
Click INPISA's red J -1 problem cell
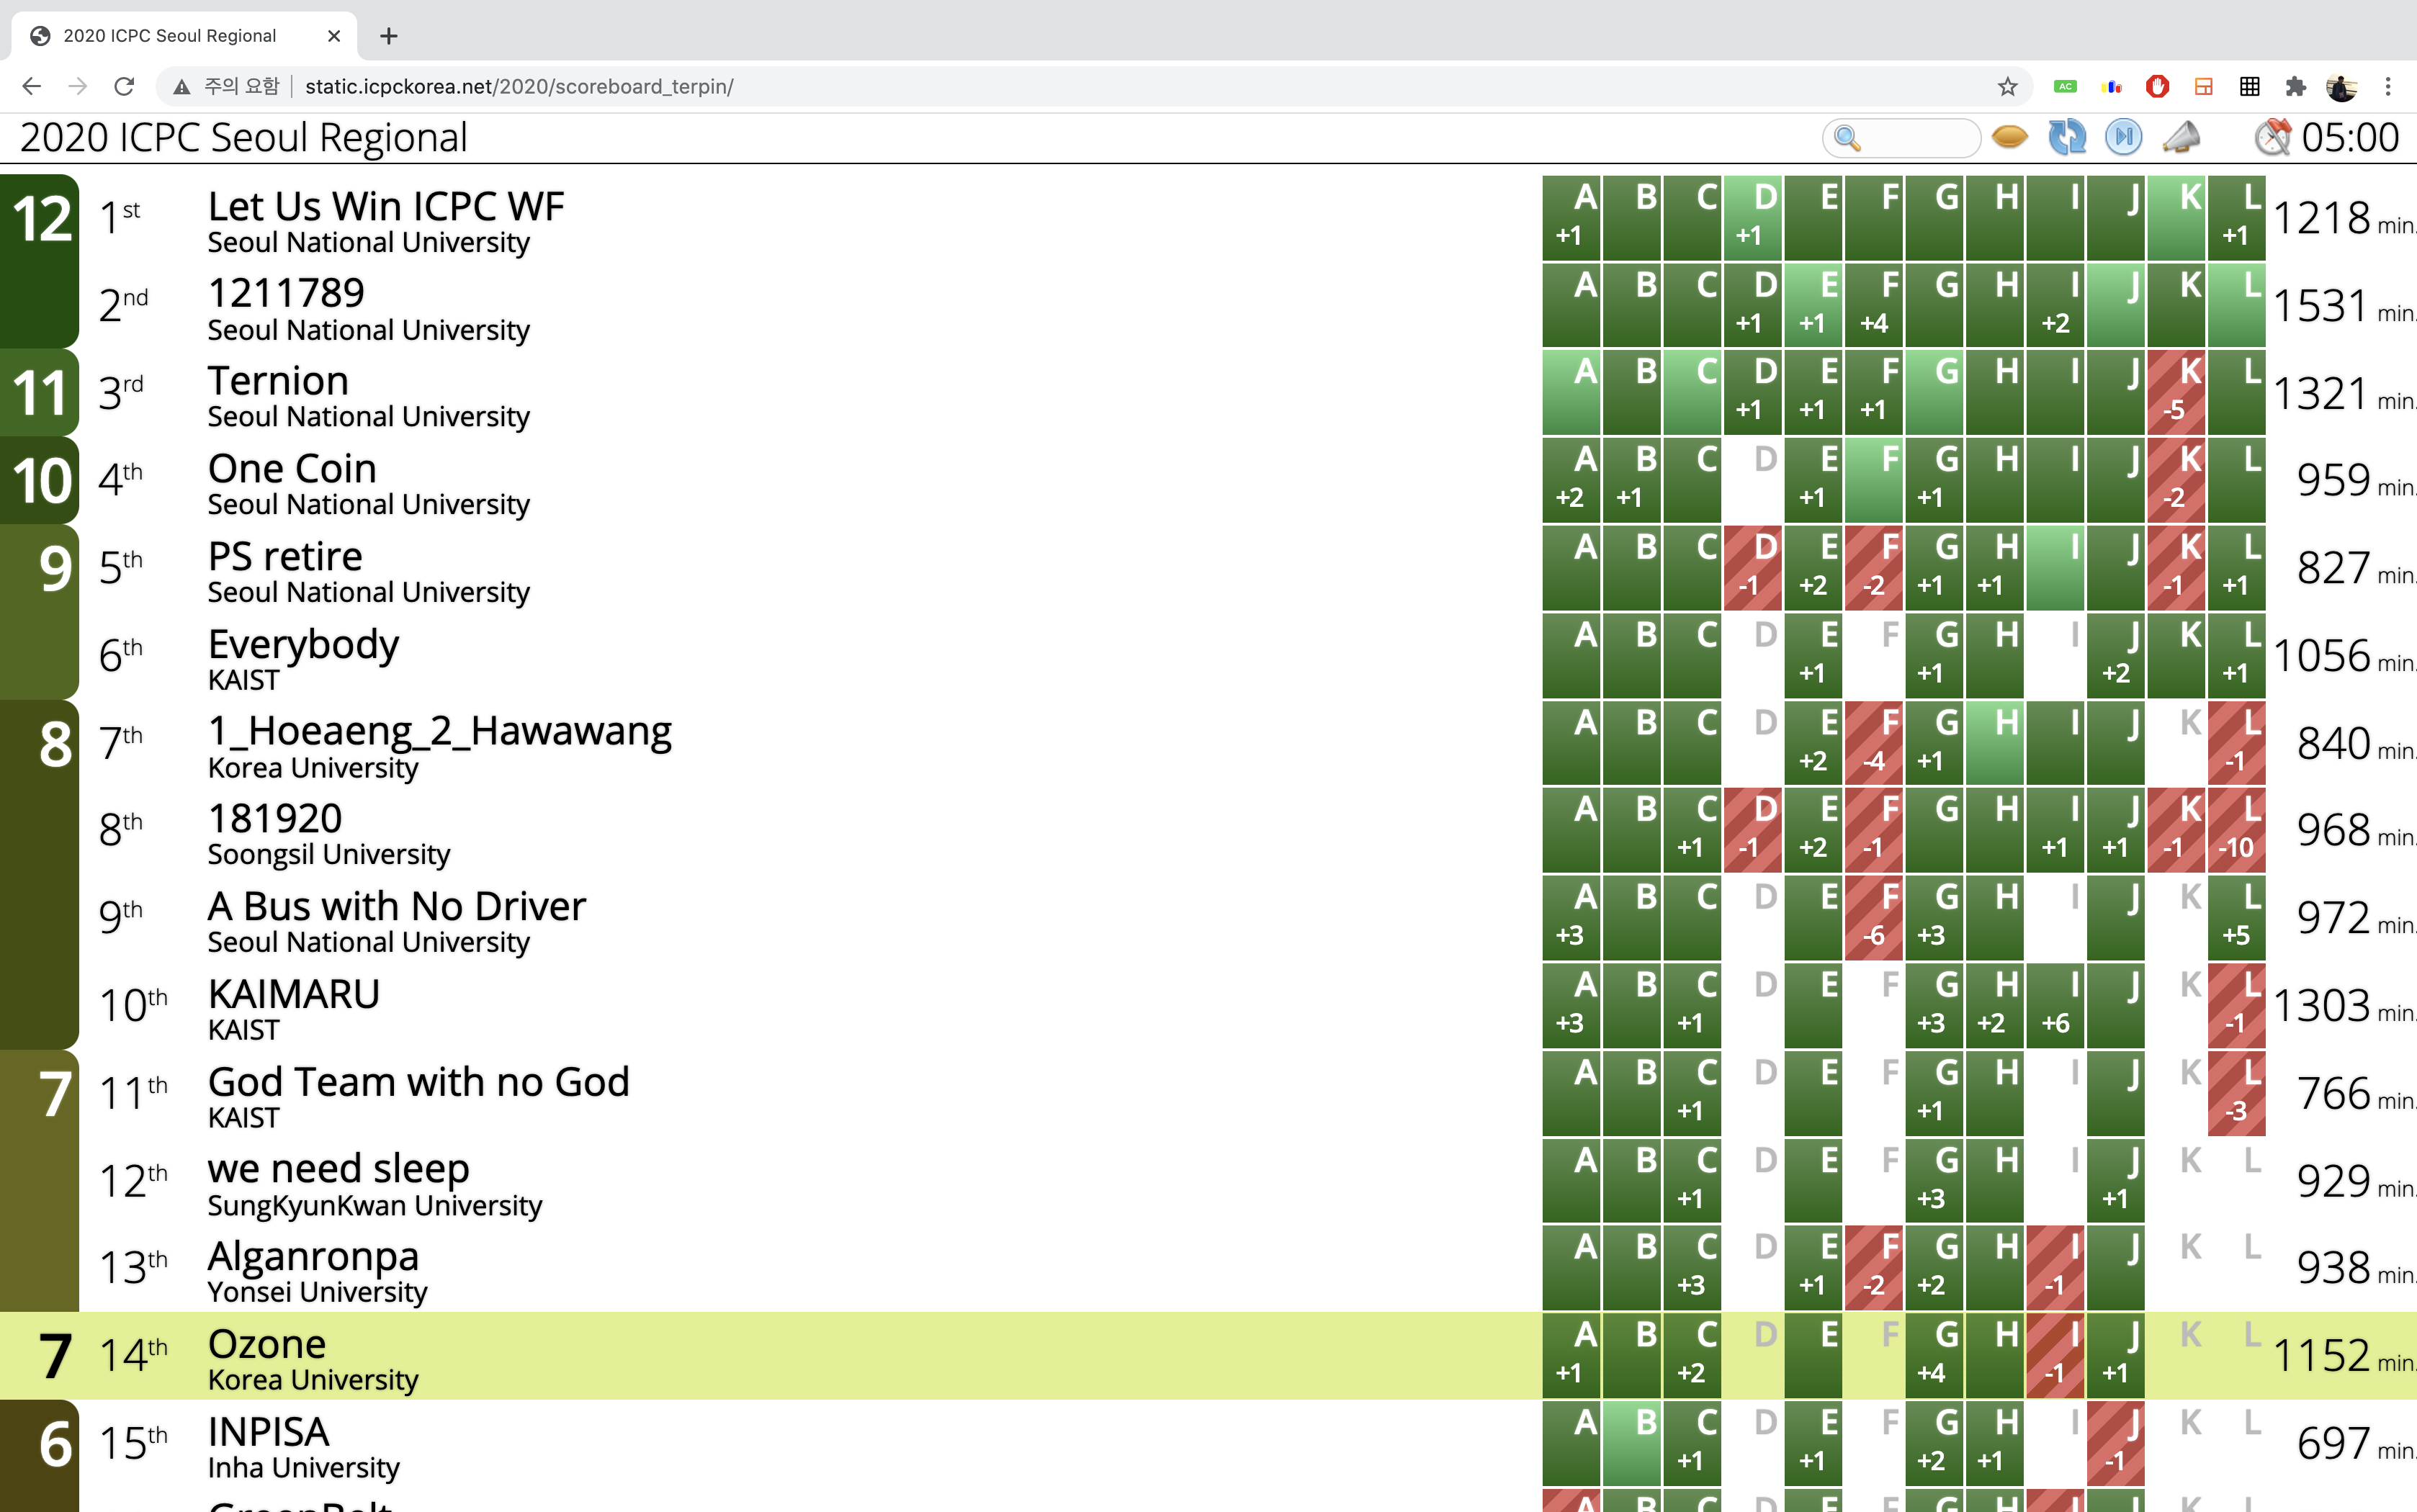click(2115, 1443)
